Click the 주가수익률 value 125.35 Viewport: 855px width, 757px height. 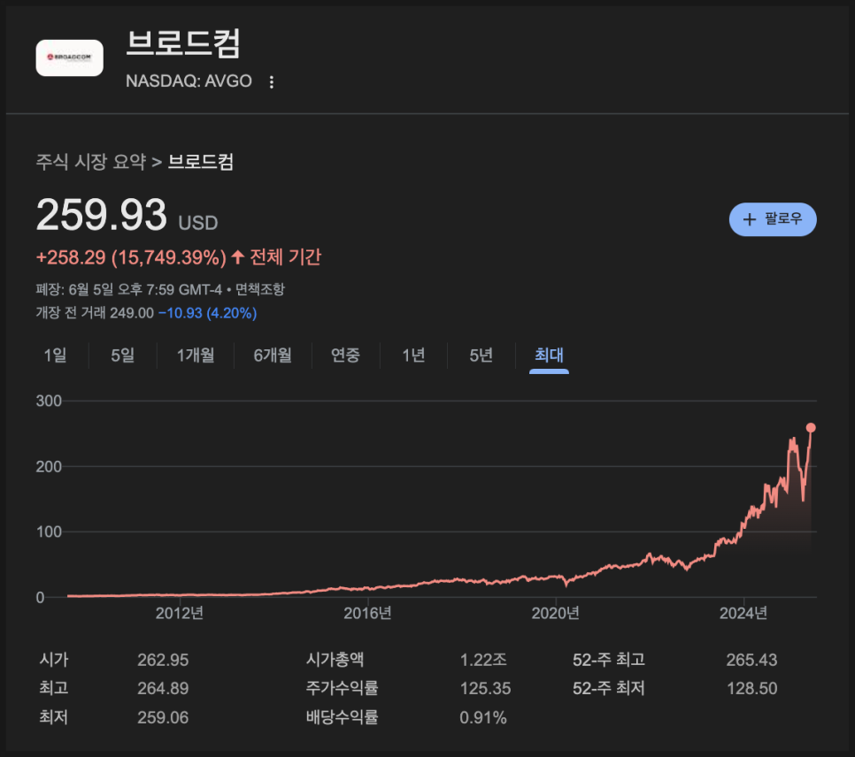(485, 688)
